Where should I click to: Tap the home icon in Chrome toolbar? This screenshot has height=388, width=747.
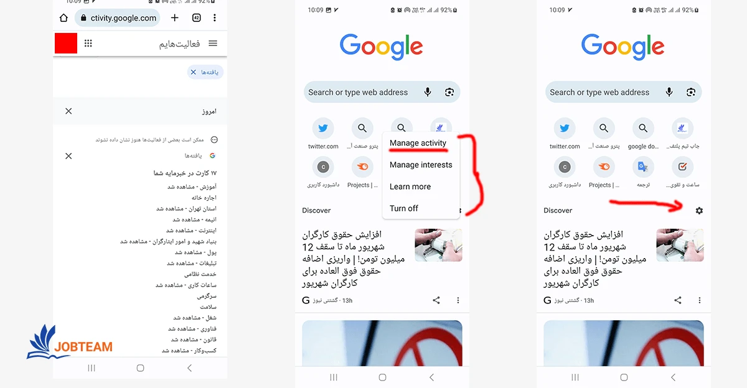63,18
